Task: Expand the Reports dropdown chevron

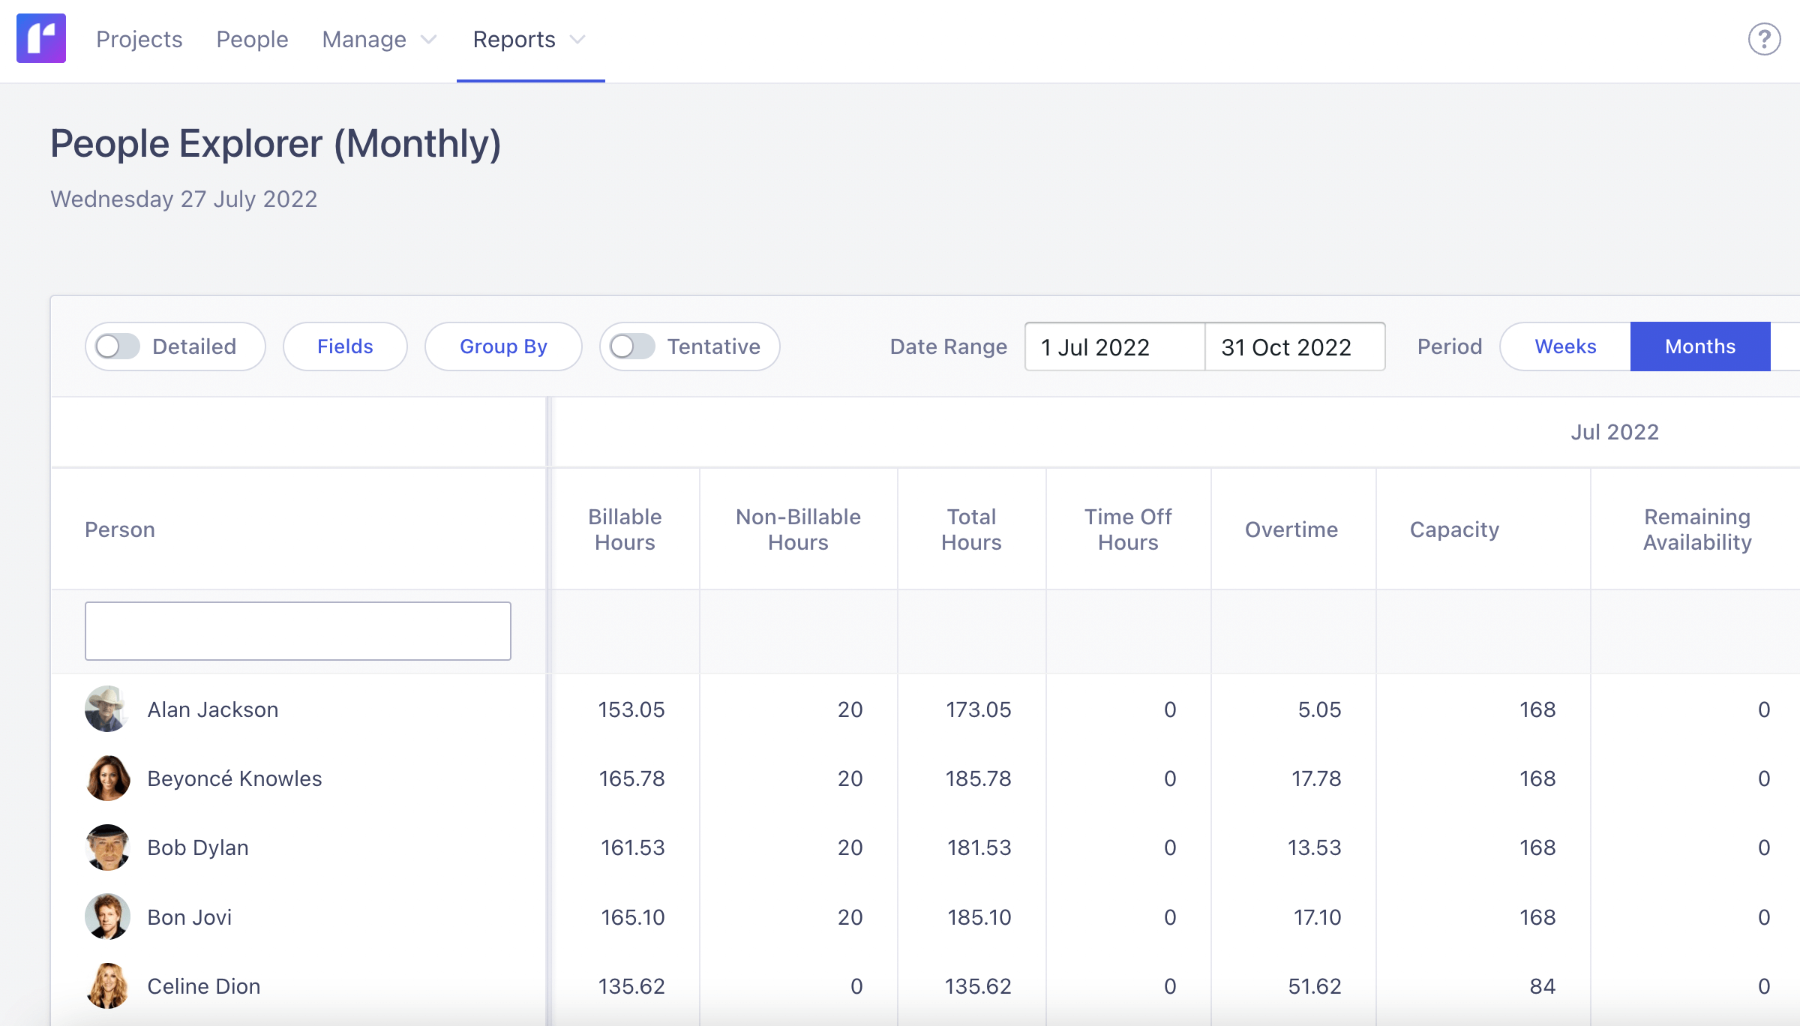Action: point(577,39)
